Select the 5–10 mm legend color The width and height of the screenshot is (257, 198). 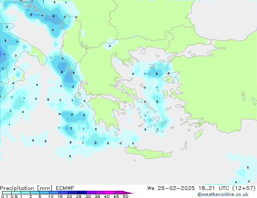(44, 193)
